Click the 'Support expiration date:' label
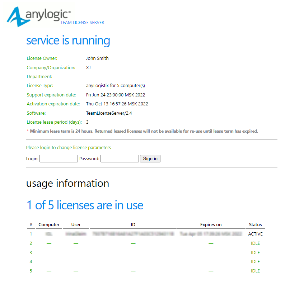Image resolution: width=290 pixels, height=285 pixels. point(51,95)
